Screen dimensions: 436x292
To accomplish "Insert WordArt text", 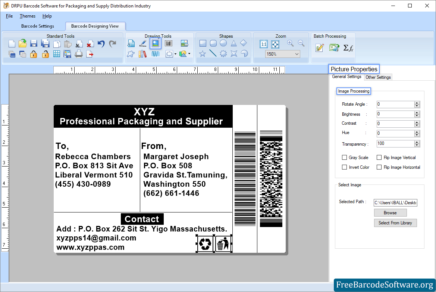I will click(156, 54).
